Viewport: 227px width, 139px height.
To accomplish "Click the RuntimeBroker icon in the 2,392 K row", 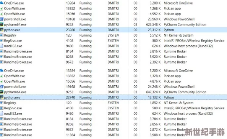I will pos(2,62).
